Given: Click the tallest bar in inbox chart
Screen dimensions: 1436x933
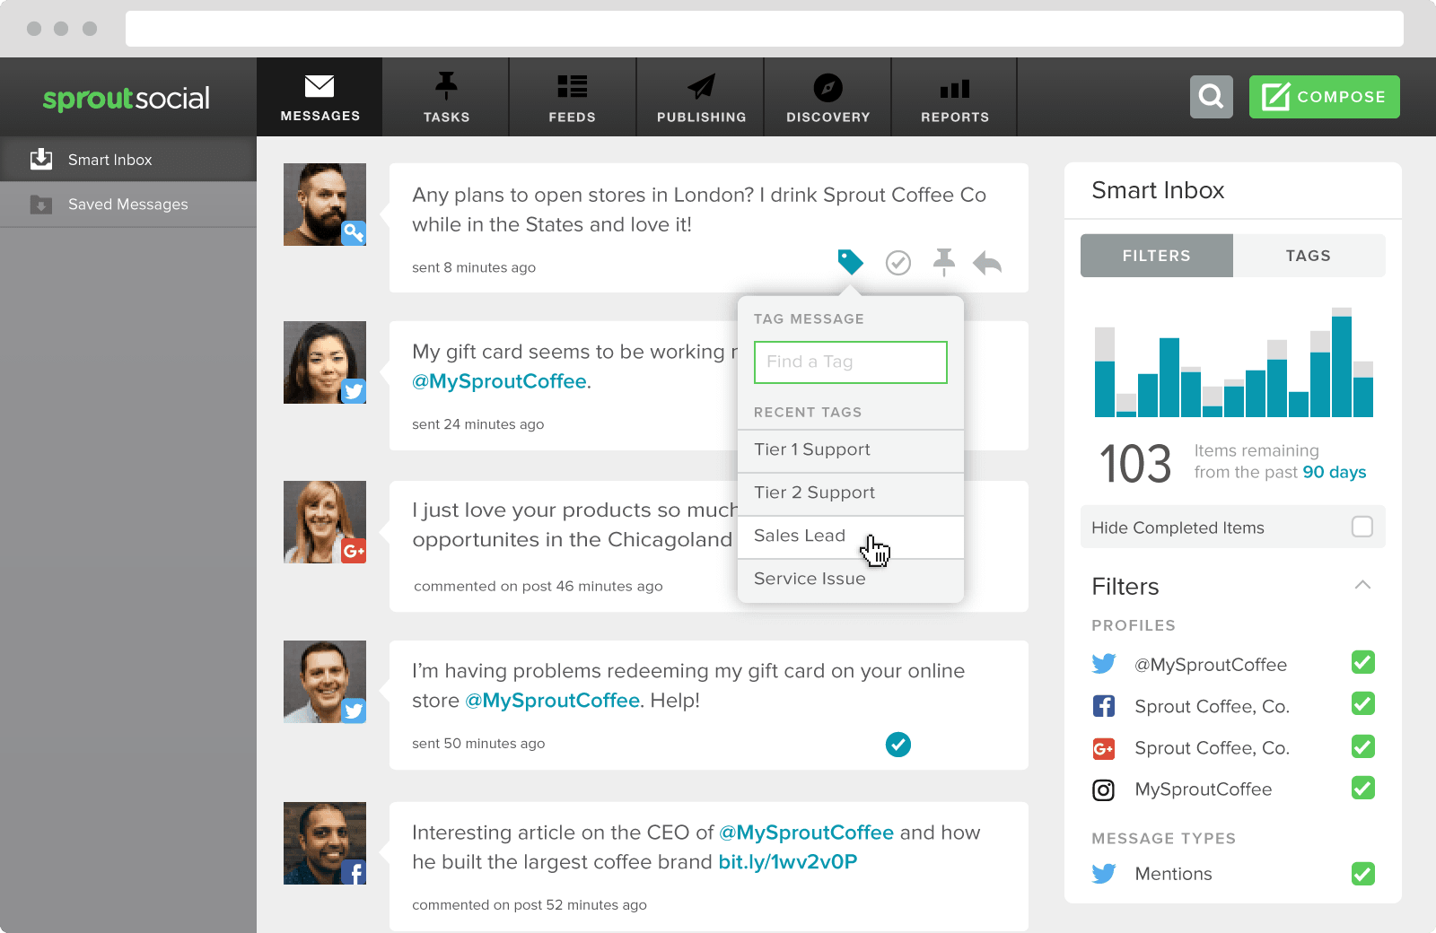Looking at the screenshot, I should 1341,365.
